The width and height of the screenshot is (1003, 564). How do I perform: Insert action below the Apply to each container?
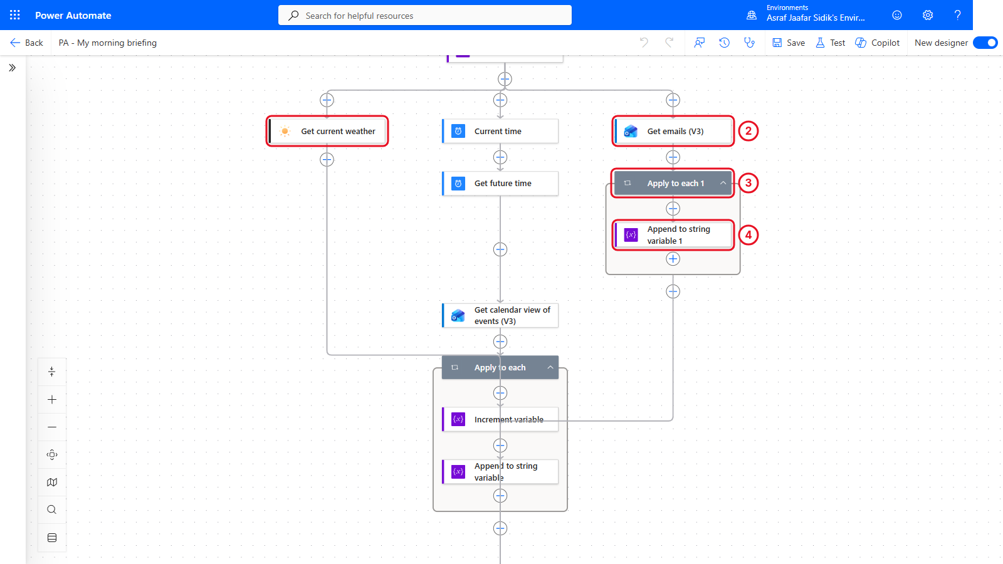(x=500, y=528)
